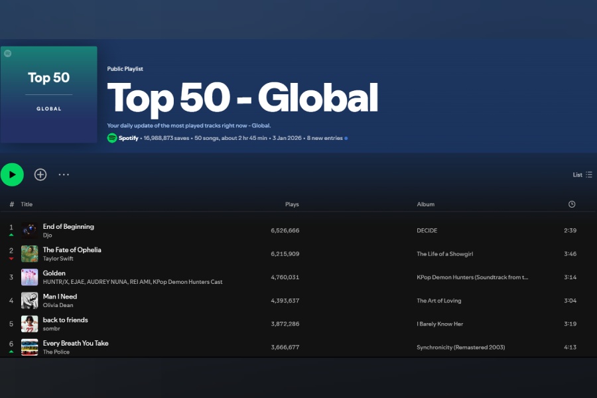Open the DECIDE album link

coord(427,231)
